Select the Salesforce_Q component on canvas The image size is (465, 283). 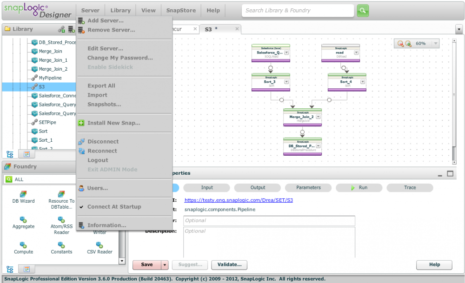pyautogui.click(x=271, y=53)
